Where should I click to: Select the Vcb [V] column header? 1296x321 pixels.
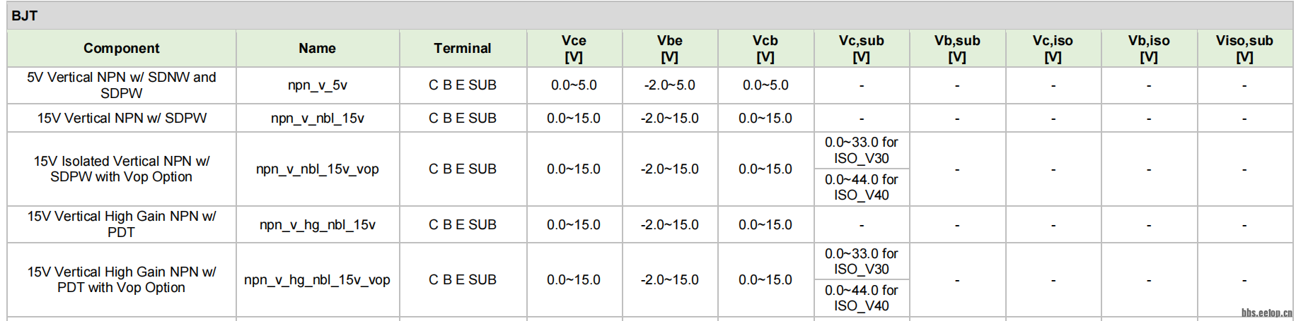pos(765,48)
